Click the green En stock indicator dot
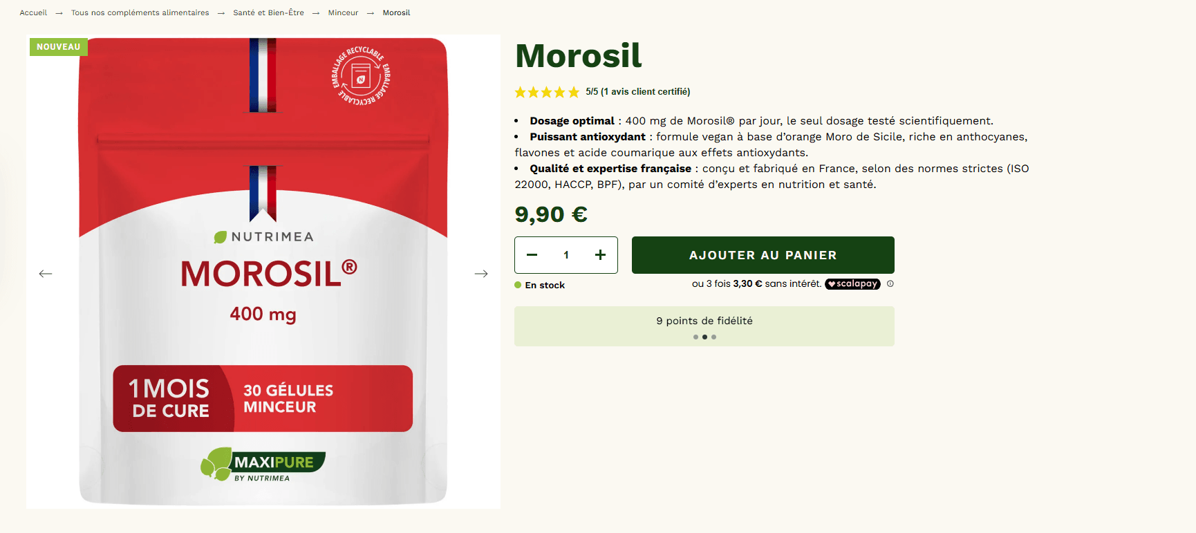 [x=518, y=285]
